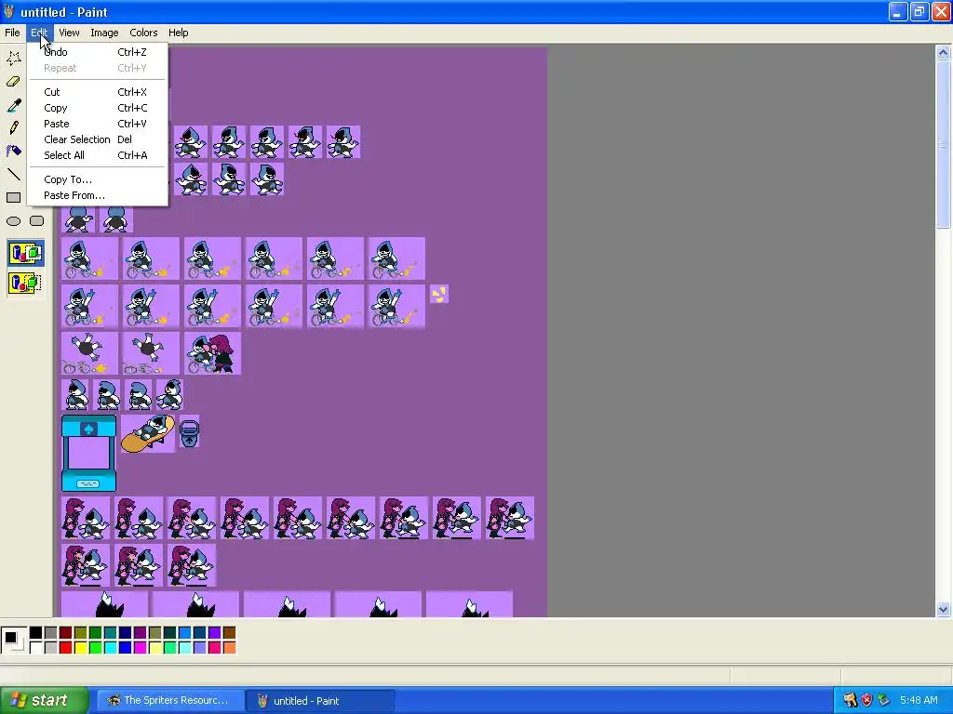Click the vertical scrollbar down arrow
Screen dimensions: 953x714
pyautogui.click(x=943, y=609)
